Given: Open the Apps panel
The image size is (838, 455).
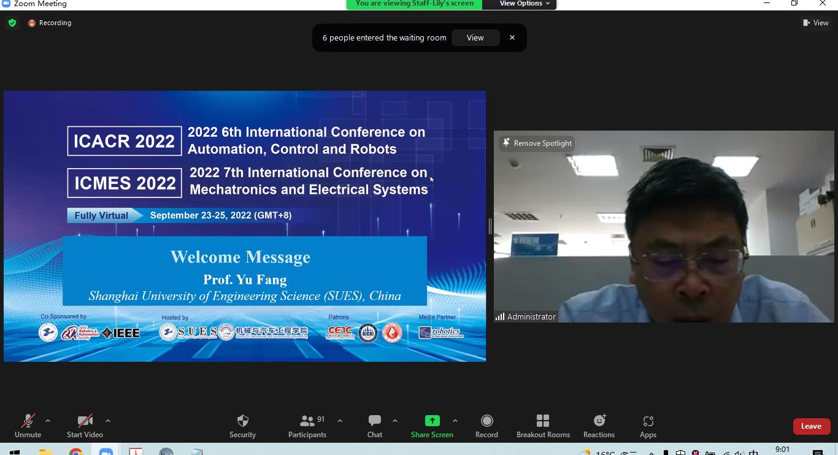Looking at the screenshot, I should 648,426.
